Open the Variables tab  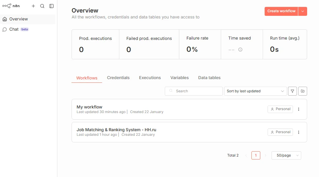click(180, 78)
